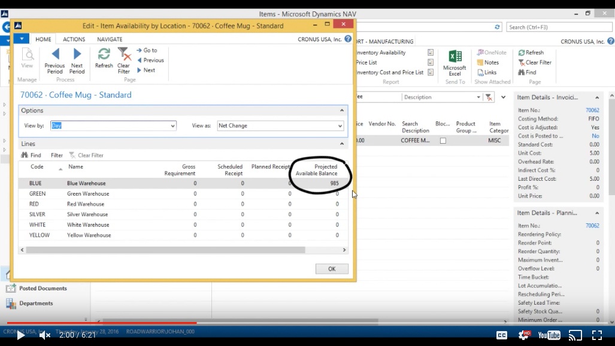The width and height of the screenshot is (615, 346).
Task: Click Clear Filter in the Lines toolbar
Action: coord(86,156)
